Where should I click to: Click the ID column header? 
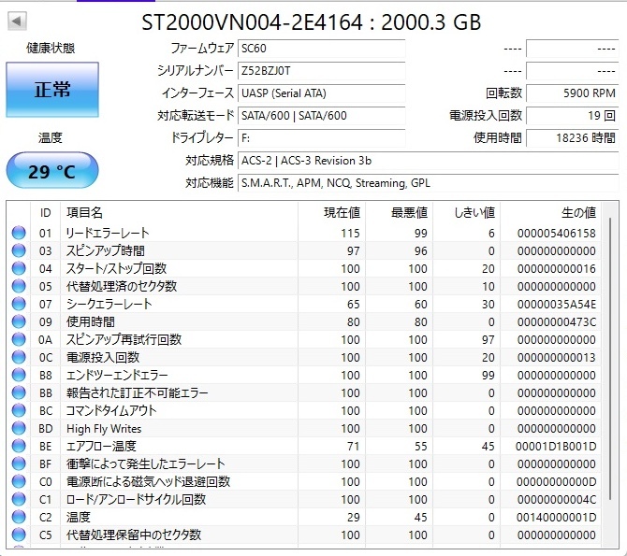[x=45, y=212]
